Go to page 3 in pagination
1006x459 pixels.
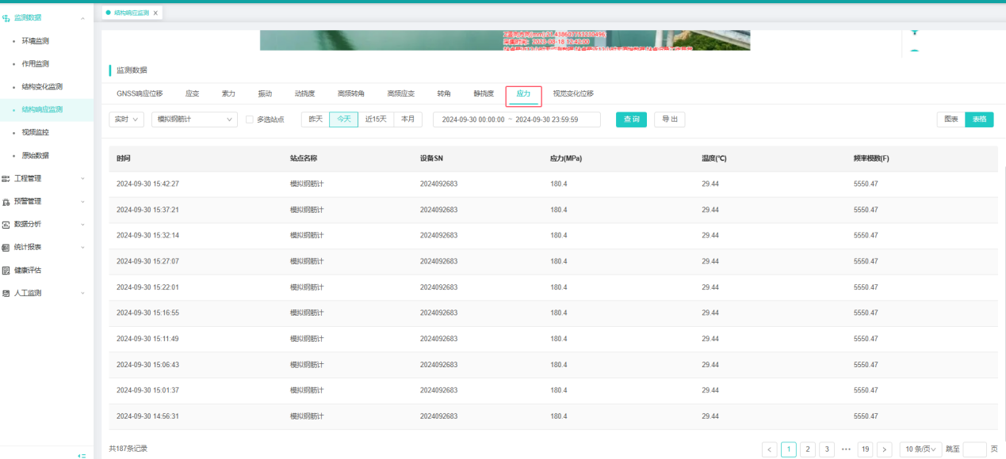pos(827,449)
